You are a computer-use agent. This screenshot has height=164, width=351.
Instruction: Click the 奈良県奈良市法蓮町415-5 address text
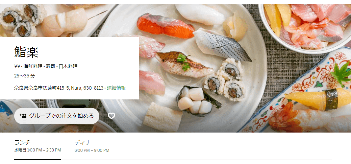point(42,88)
